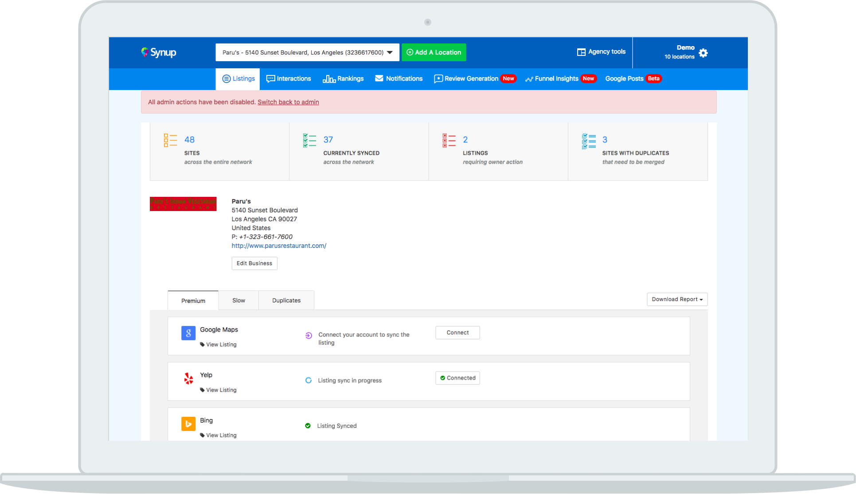Click the 48 sites count
This screenshot has height=494, width=856.
click(x=189, y=140)
